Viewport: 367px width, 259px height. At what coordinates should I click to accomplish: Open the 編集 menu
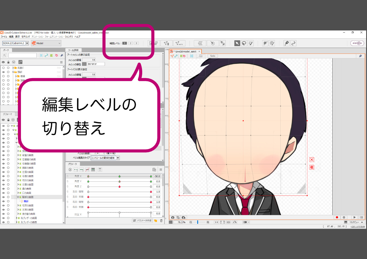tap(11, 37)
